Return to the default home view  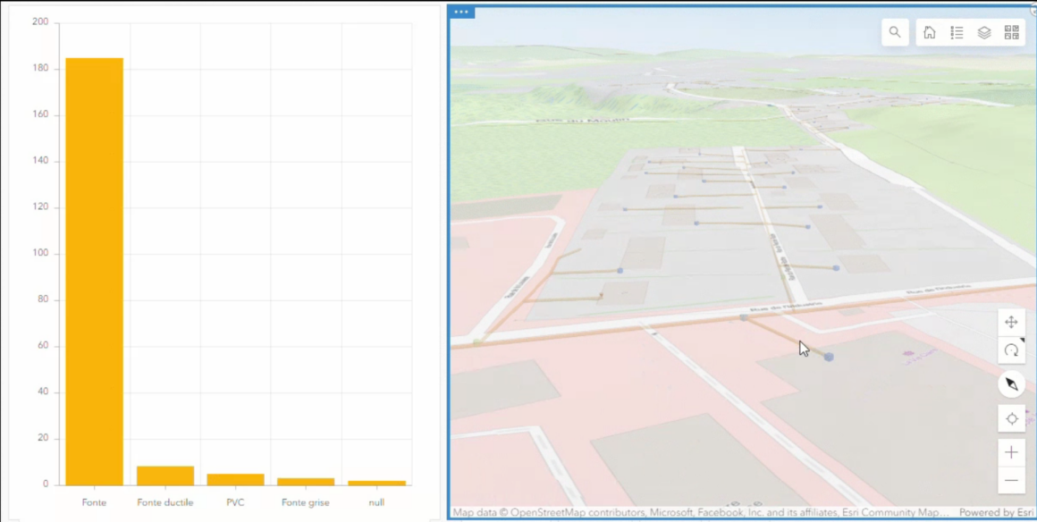[929, 32]
